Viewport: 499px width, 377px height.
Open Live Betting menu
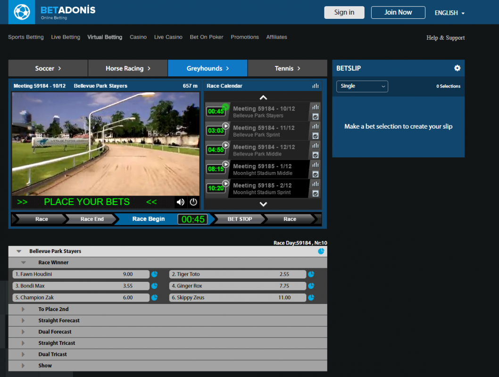[x=66, y=37]
